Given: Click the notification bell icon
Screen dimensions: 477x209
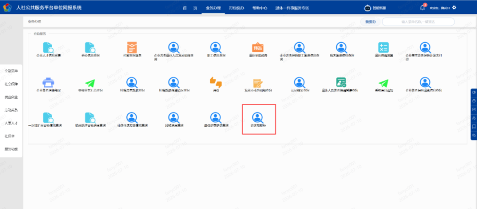Looking at the screenshot, I should 422,7.
